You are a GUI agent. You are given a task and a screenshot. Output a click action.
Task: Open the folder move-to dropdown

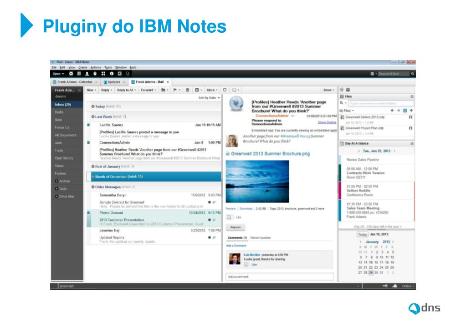[x=164, y=90]
